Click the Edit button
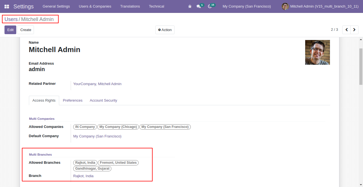 [10, 30]
